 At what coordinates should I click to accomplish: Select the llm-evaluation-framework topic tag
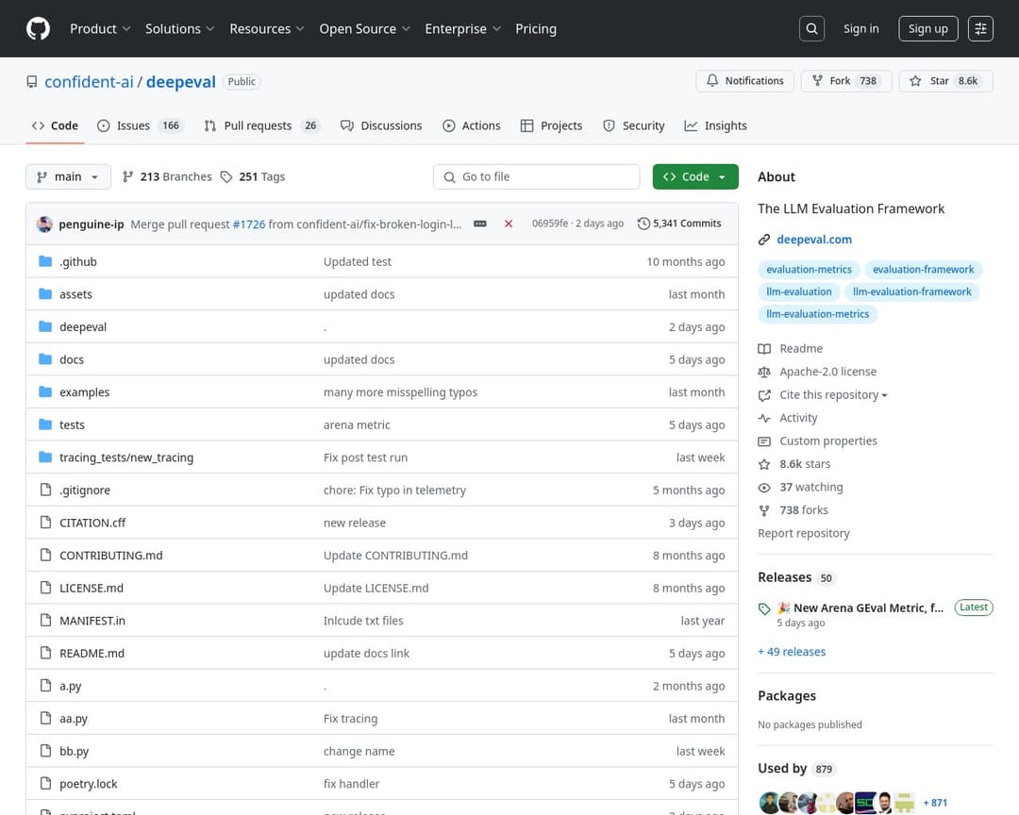pyautogui.click(x=911, y=291)
